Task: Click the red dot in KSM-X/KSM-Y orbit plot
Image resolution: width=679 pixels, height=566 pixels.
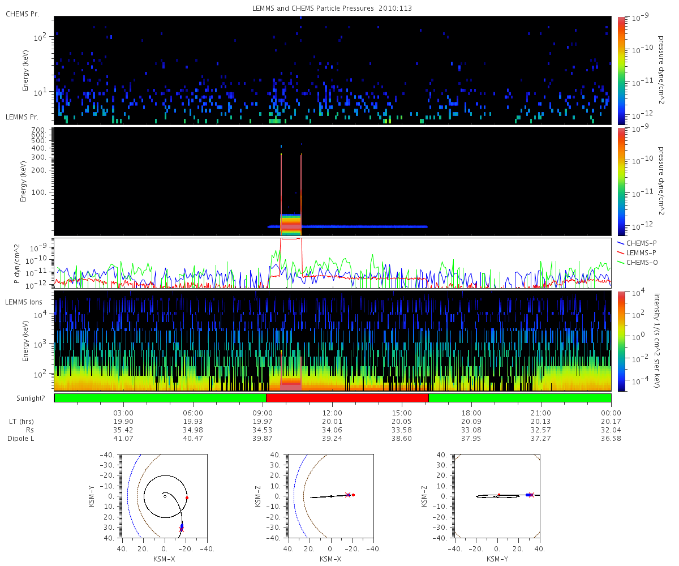Action: (187, 498)
